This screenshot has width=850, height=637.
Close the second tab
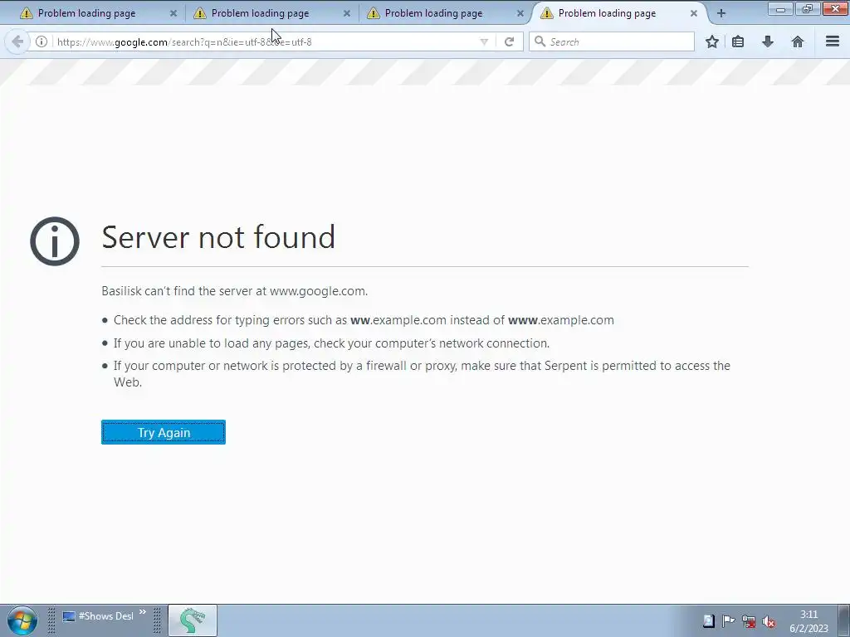[347, 13]
